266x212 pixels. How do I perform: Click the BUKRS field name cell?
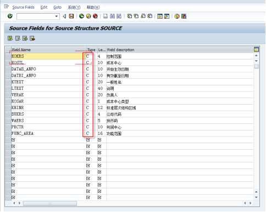pyautogui.click(x=47, y=114)
